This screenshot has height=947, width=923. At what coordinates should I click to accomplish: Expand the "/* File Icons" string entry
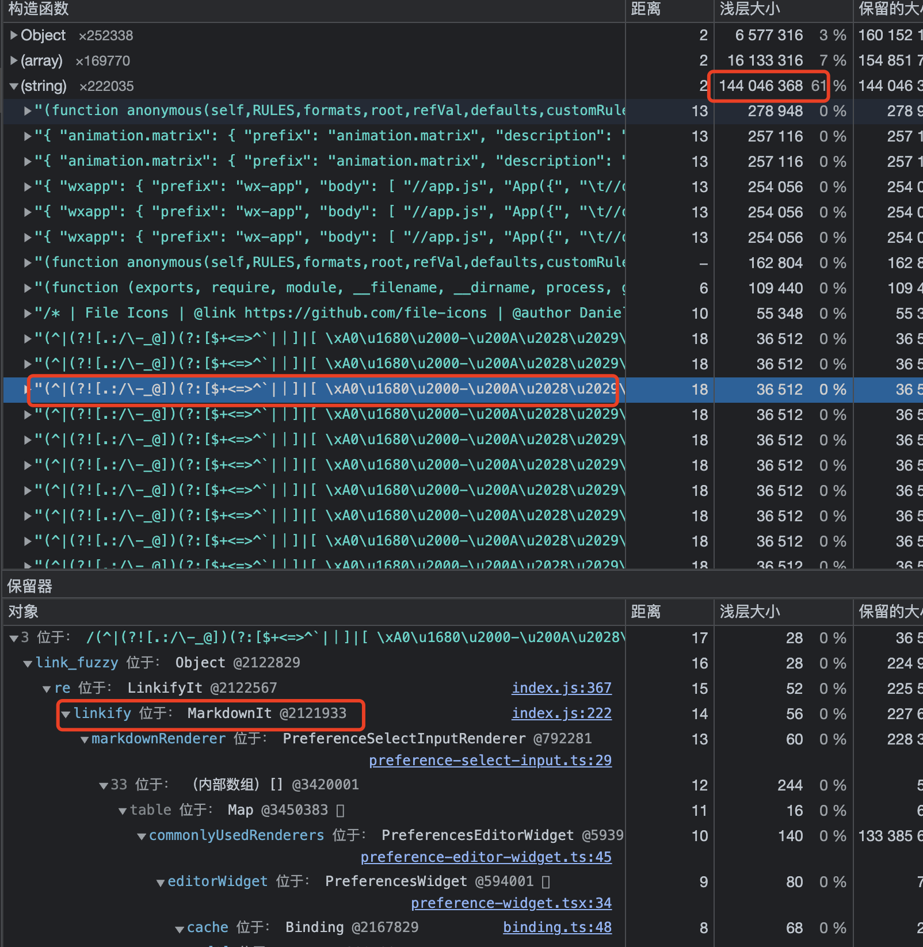(27, 312)
